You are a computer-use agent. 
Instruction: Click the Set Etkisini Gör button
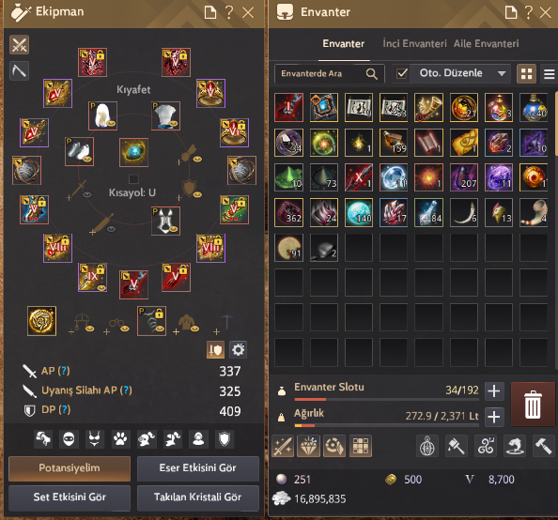pos(70,497)
